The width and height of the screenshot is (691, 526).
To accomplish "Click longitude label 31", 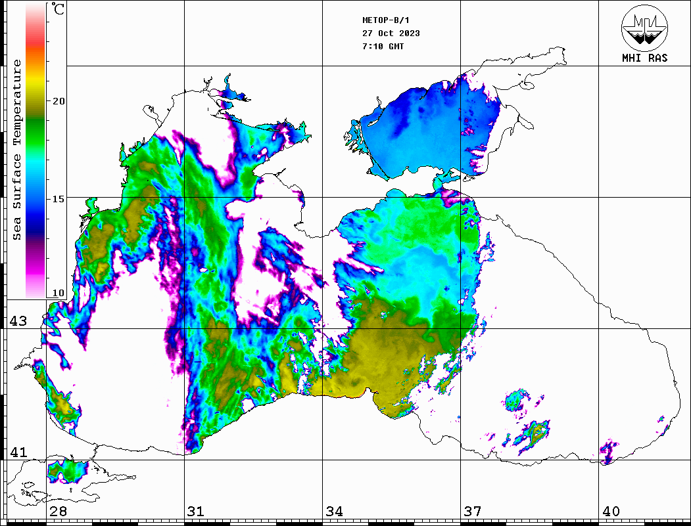I will point(196,512).
